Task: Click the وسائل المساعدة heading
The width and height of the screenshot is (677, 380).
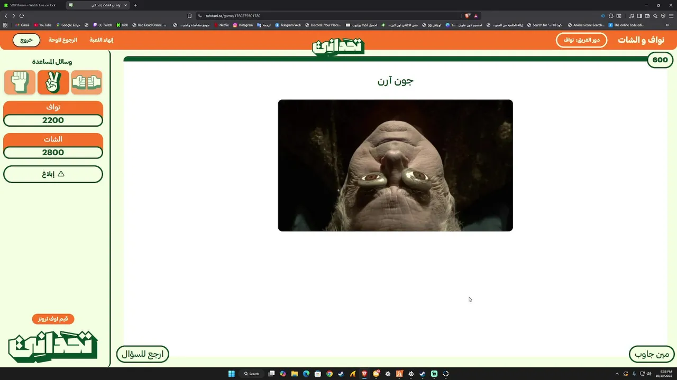Action: click(x=52, y=62)
